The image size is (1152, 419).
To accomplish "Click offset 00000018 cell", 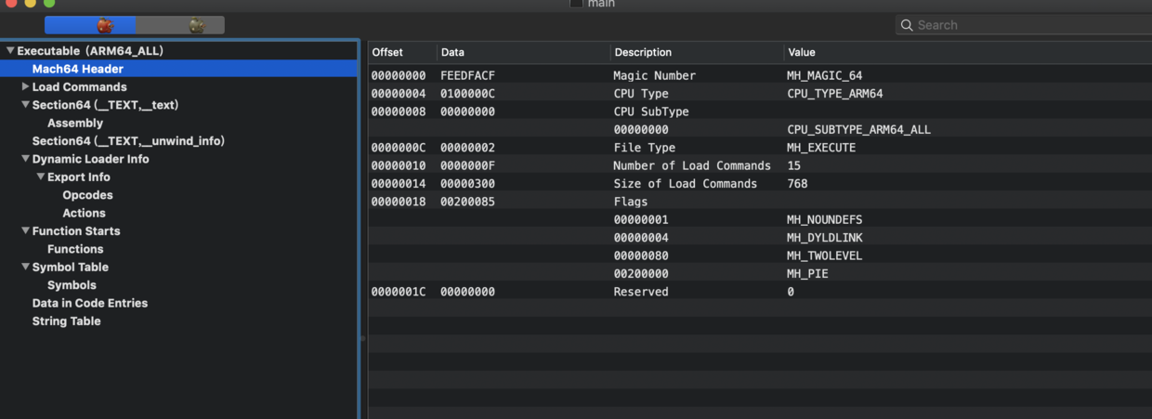I will coord(399,202).
